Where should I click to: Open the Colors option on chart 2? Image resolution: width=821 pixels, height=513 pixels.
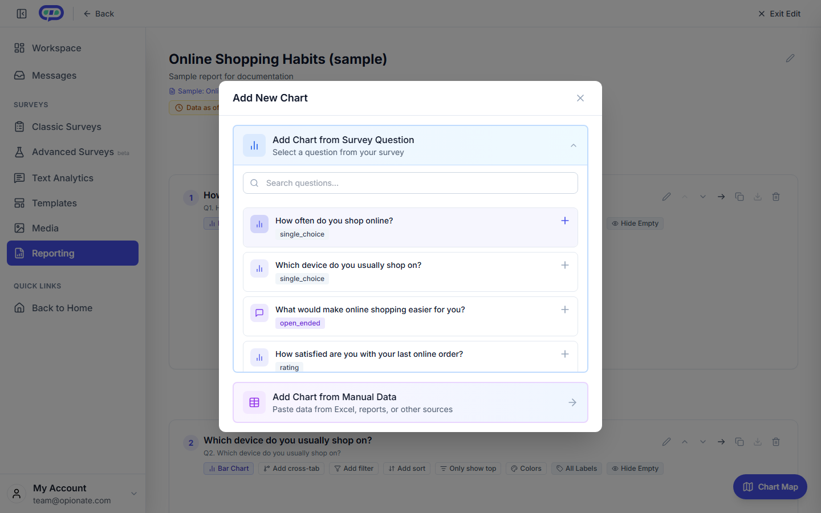[526, 469]
